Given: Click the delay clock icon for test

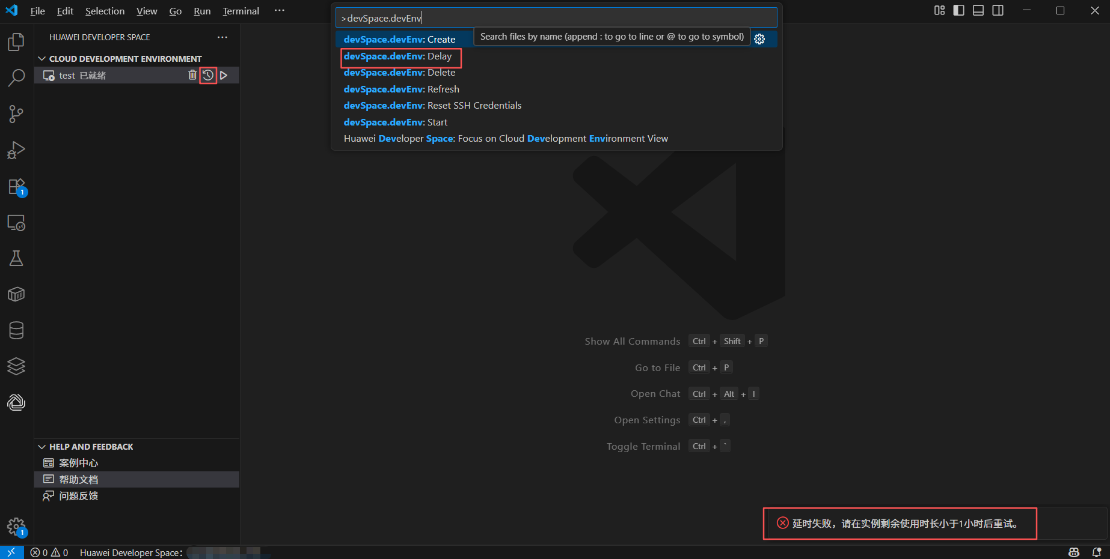Looking at the screenshot, I should (208, 75).
